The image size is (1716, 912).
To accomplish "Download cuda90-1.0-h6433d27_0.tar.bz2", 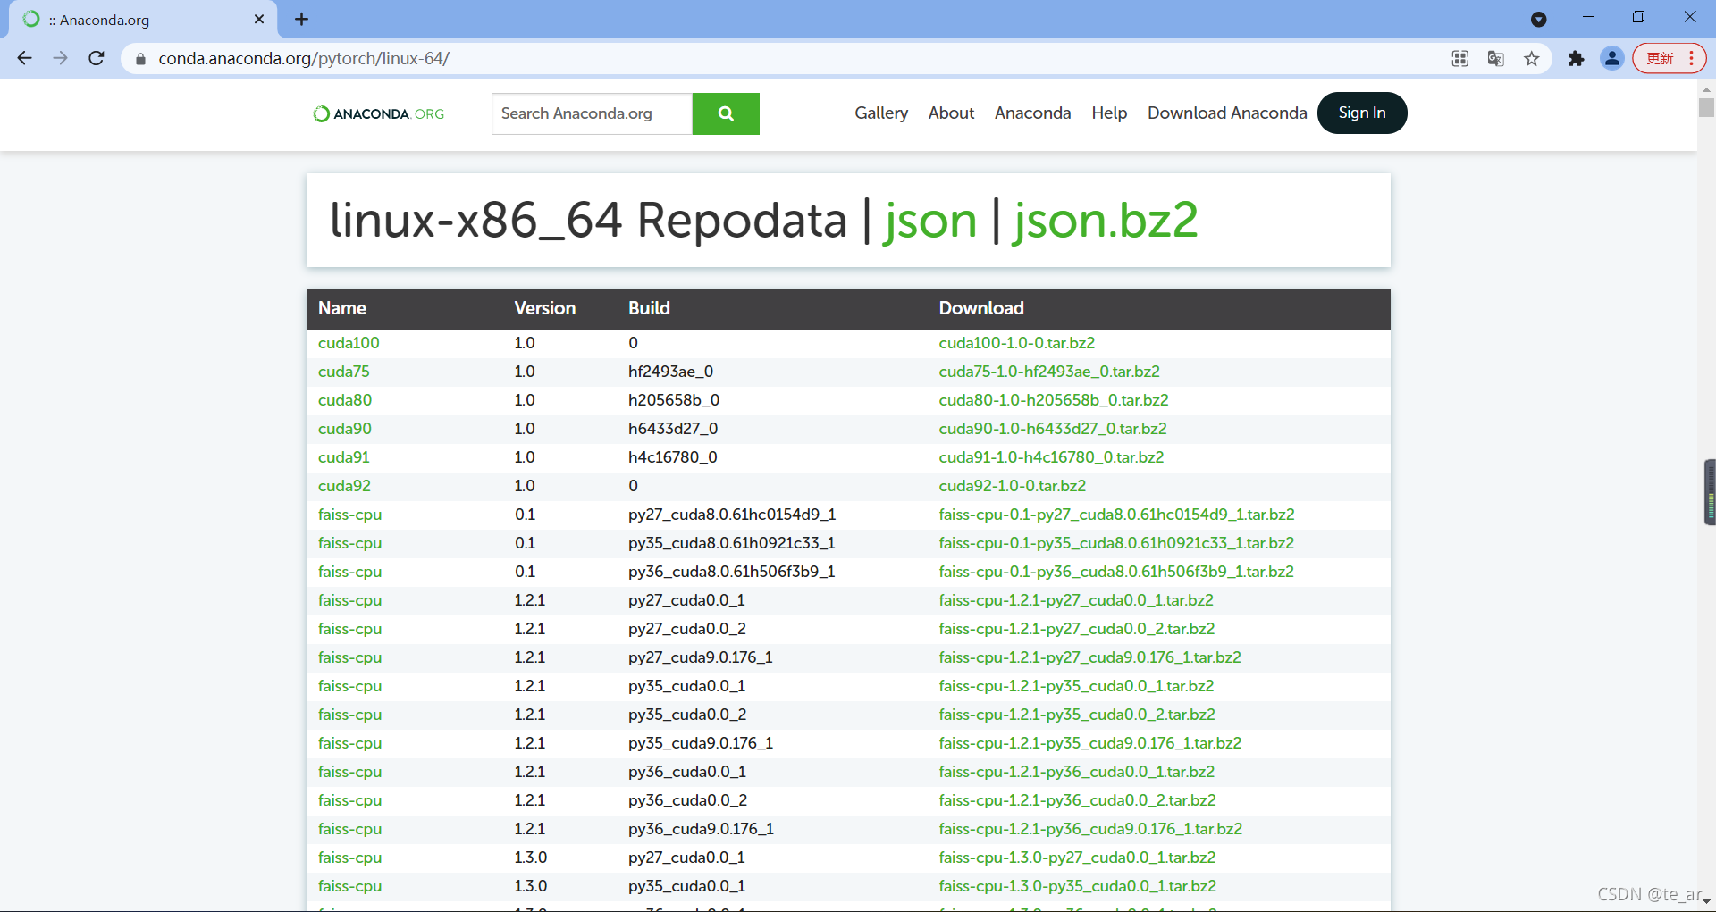I will [x=1053, y=429].
